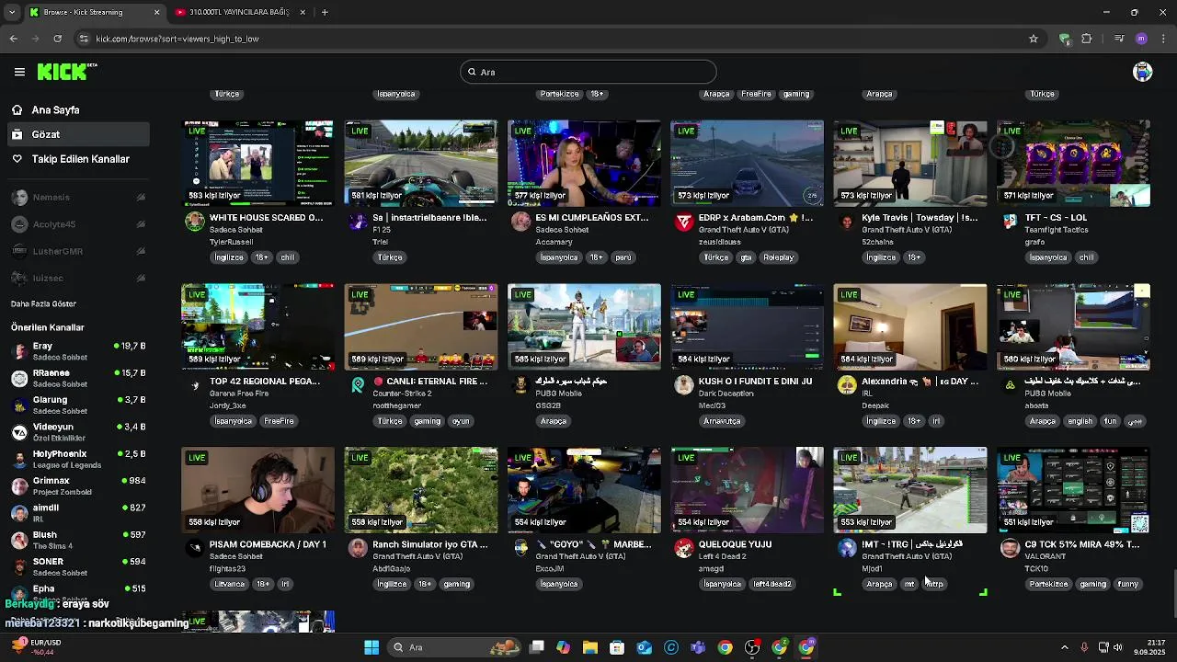Click amegd streamer avatar
Viewport: 1177px width, 662px height.
[x=683, y=548]
